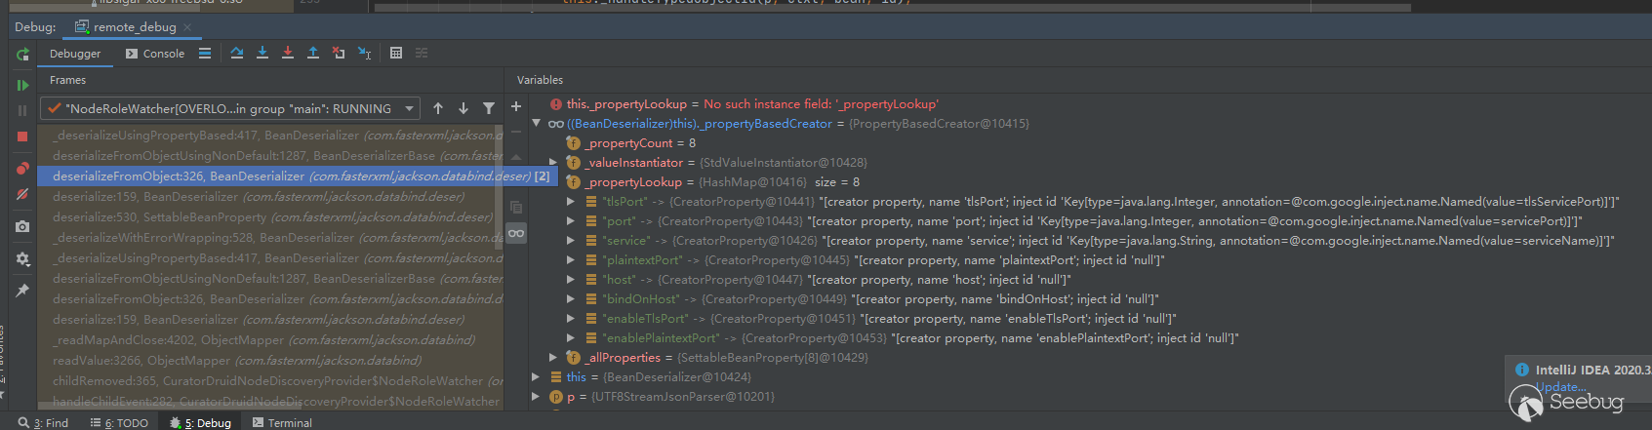Expand the "service" entry
Viewport: 1652px width, 430px height.
(x=571, y=240)
